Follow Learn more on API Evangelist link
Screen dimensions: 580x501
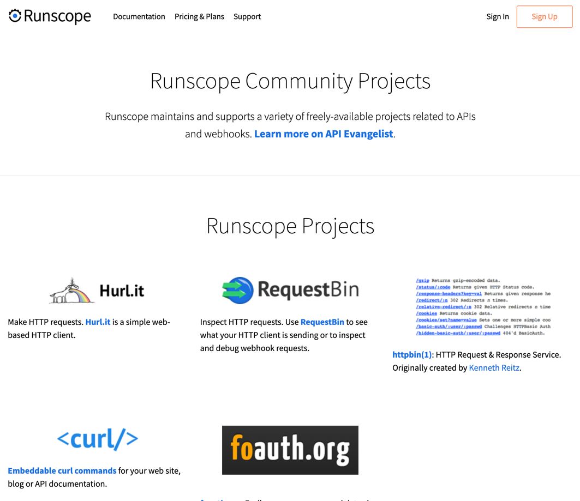(x=324, y=134)
